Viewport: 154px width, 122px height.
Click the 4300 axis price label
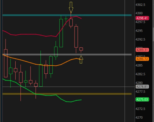coord(139,13)
